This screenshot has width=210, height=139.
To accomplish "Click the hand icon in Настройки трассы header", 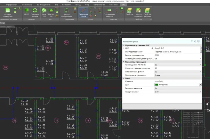I will (195, 41).
